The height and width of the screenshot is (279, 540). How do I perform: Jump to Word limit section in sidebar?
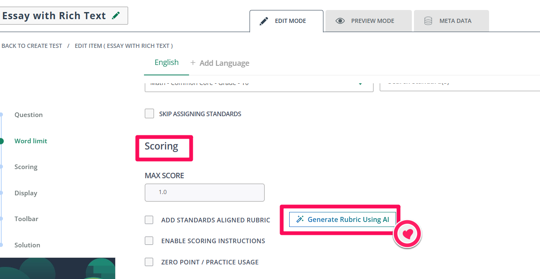31,141
